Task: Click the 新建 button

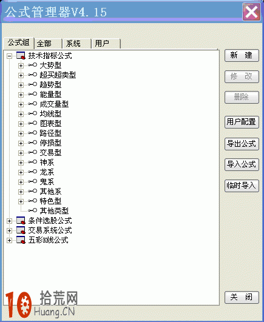Action: click(x=242, y=55)
